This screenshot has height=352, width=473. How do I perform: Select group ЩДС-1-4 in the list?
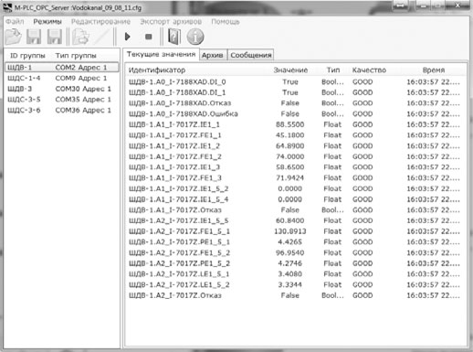point(61,78)
